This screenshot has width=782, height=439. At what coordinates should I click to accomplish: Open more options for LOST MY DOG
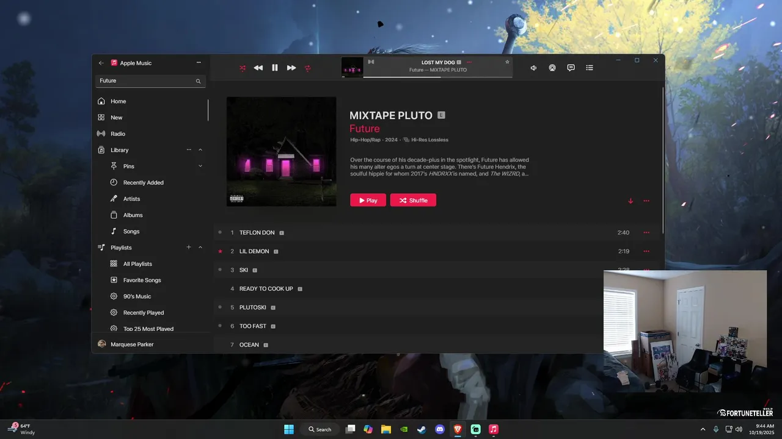[469, 62]
